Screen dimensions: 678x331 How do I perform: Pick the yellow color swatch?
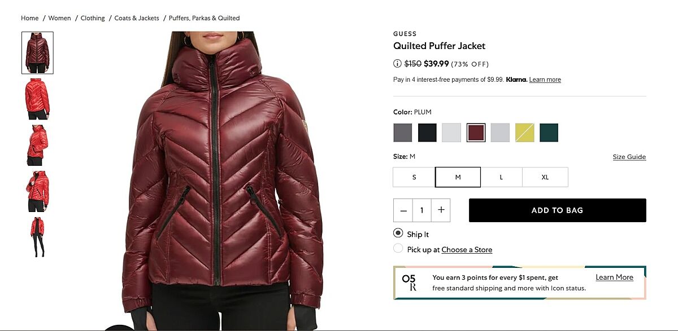pos(524,133)
